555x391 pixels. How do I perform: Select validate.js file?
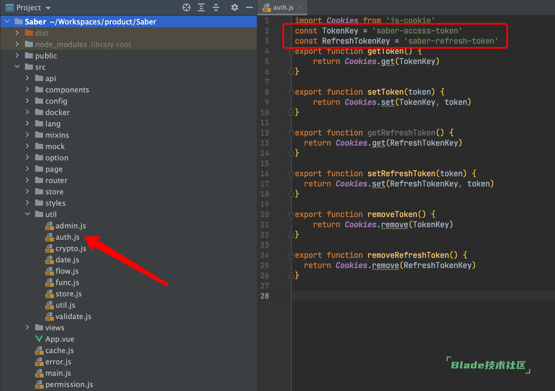point(73,316)
